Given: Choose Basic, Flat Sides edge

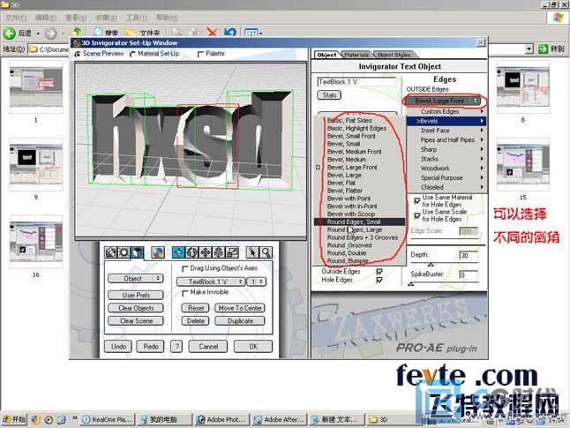Looking at the screenshot, I should pyautogui.click(x=359, y=120).
